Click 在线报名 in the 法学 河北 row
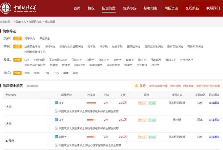Screen dimensions: 223x150 coord(214,120)
